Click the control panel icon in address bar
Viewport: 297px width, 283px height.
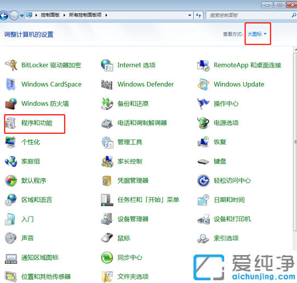[x=29, y=15]
